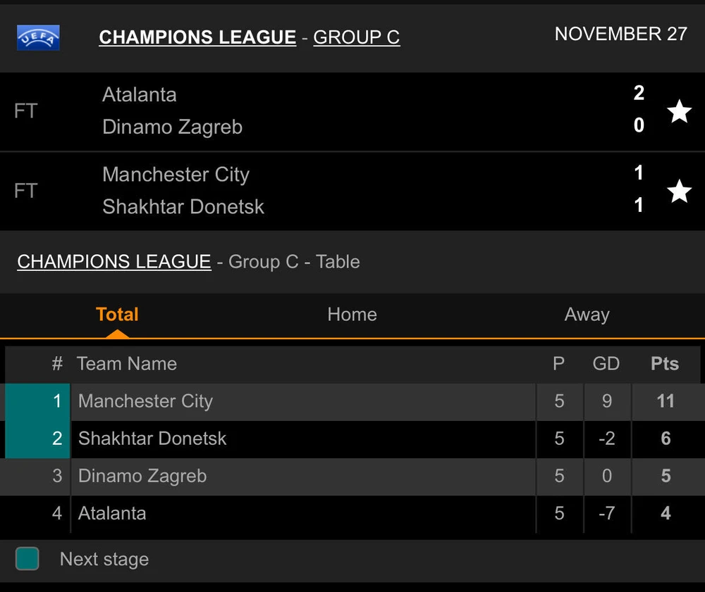Select Manchester City in the table
The width and height of the screenshot is (705, 592).
click(145, 401)
